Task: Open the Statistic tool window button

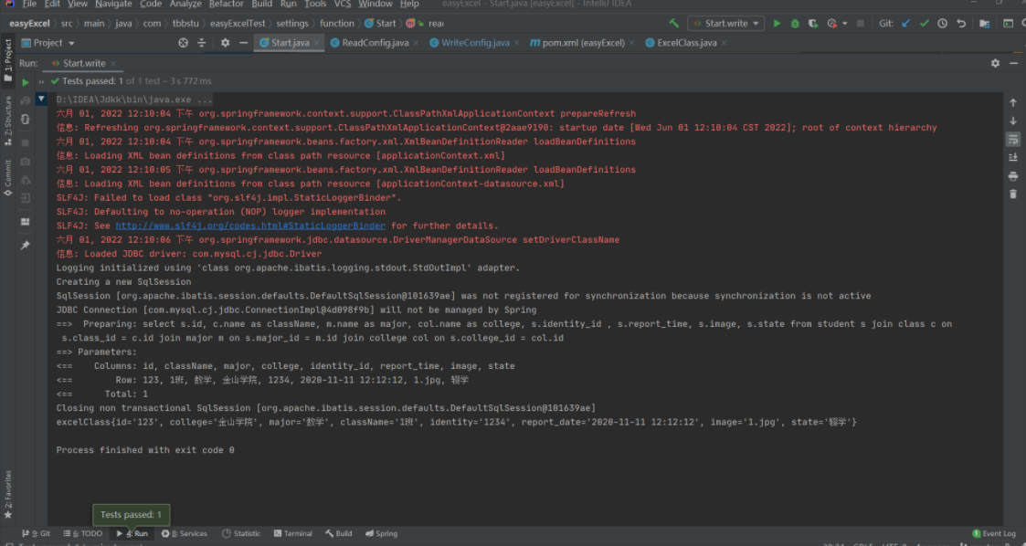Action: [241, 533]
